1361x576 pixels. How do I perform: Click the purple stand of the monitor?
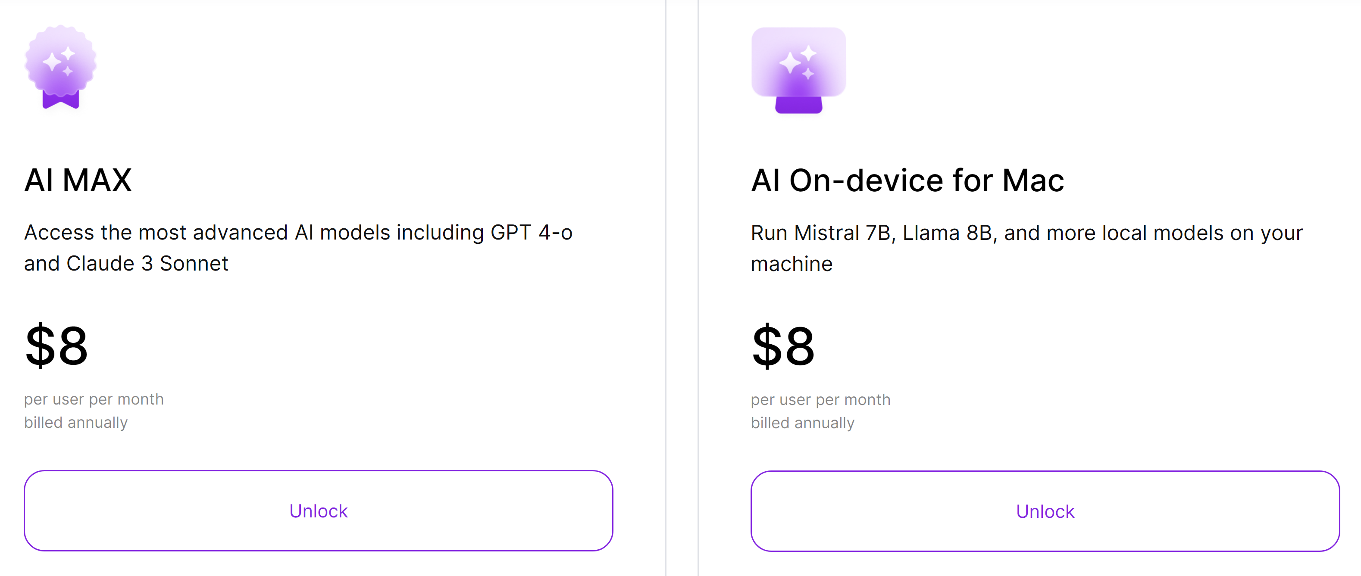point(798,105)
